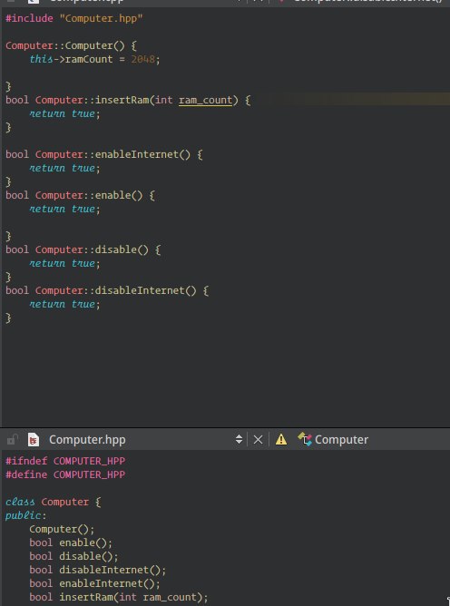Click bool enable(); declaration in header
The image size is (450, 606).
coord(71,542)
